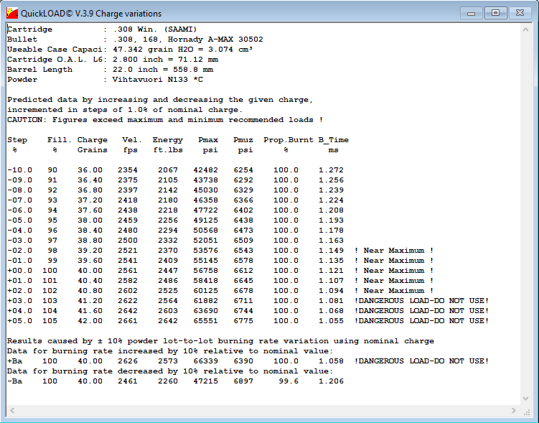Click the '99.6' propellant burnt value
This screenshot has height=423, width=539.
(289, 381)
